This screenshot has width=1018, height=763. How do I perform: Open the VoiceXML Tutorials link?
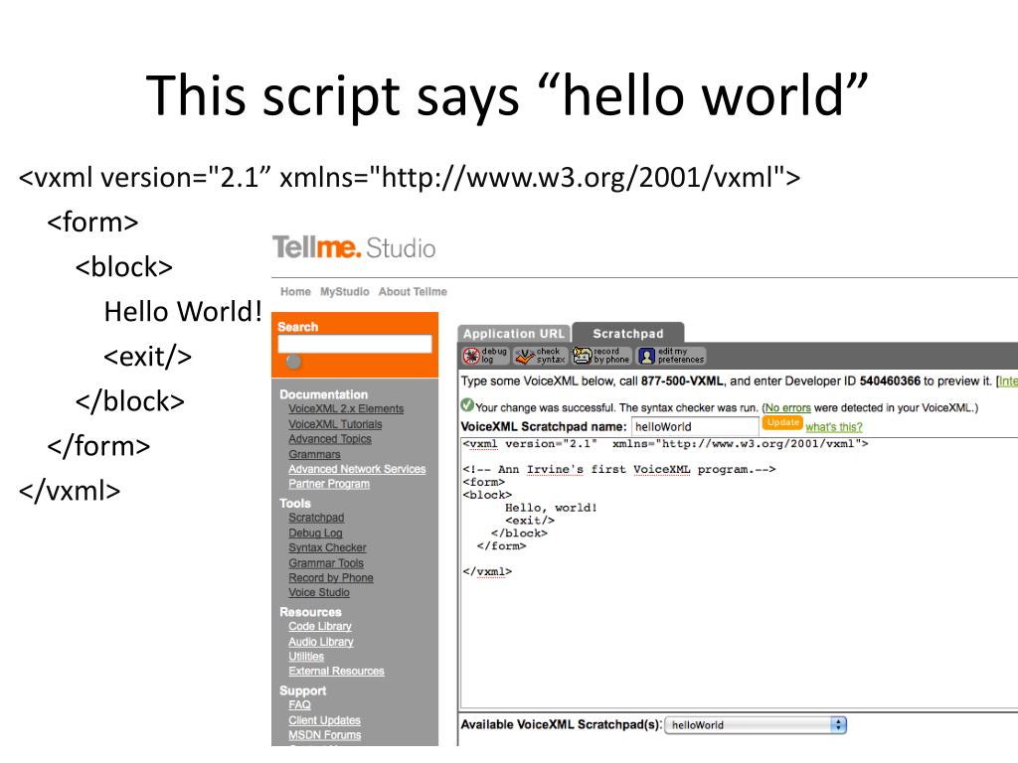tap(335, 424)
